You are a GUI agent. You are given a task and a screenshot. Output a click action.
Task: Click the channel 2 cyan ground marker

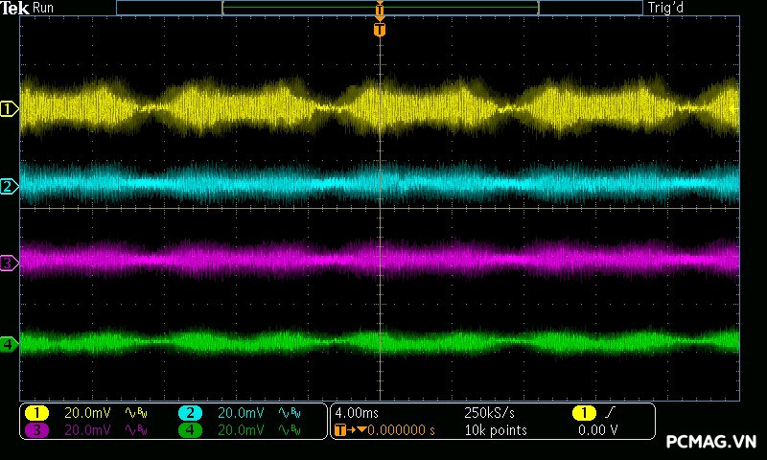coord(9,186)
